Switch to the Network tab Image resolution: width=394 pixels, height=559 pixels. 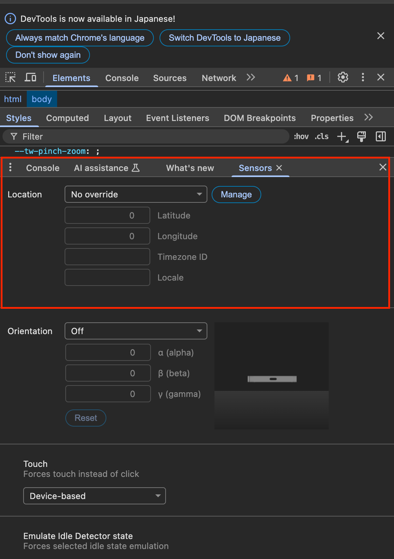coord(219,78)
